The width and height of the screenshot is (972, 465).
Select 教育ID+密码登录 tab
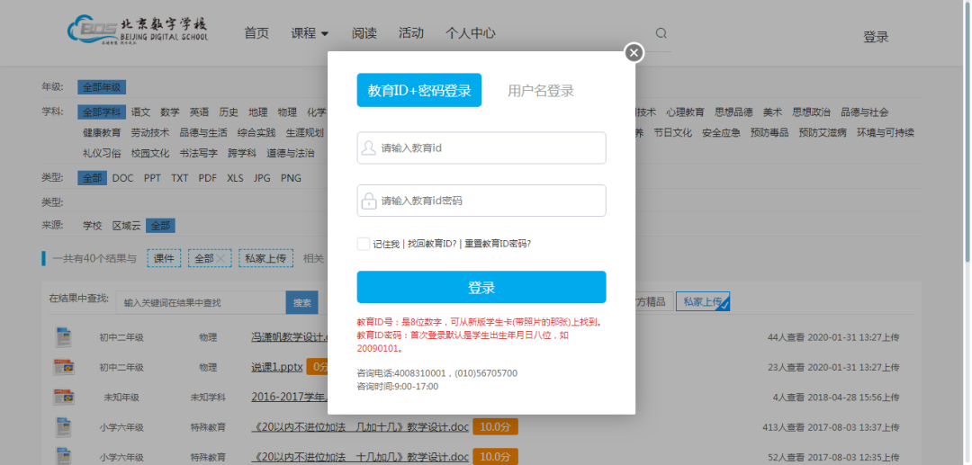pos(418,91)
